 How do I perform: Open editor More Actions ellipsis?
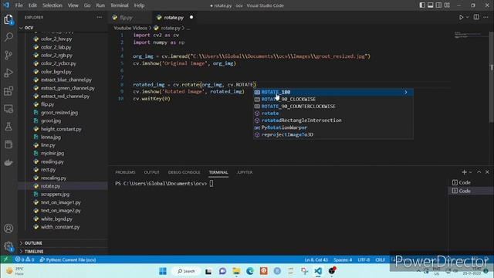coord(486,17)
